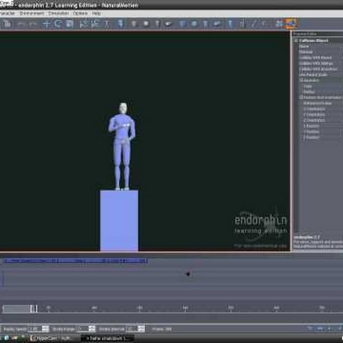Click the undo arrow toolbar icon
The image size is (343, 343).
pos(21,24)
